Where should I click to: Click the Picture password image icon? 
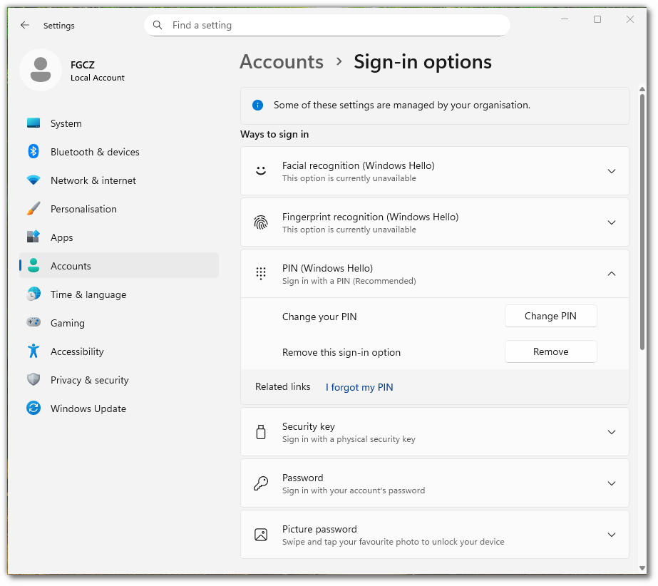point(261,535)
